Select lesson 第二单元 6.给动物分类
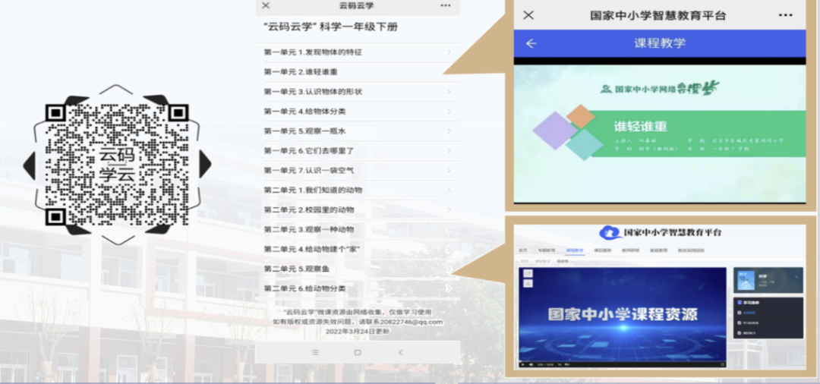This screenshot has height=384, width=820. click(x=357, y=288)
